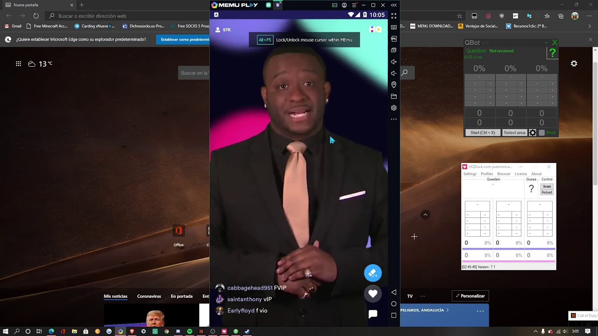Open MEmu account profile icon
This screenshot has width=598, height=336.
344,5
